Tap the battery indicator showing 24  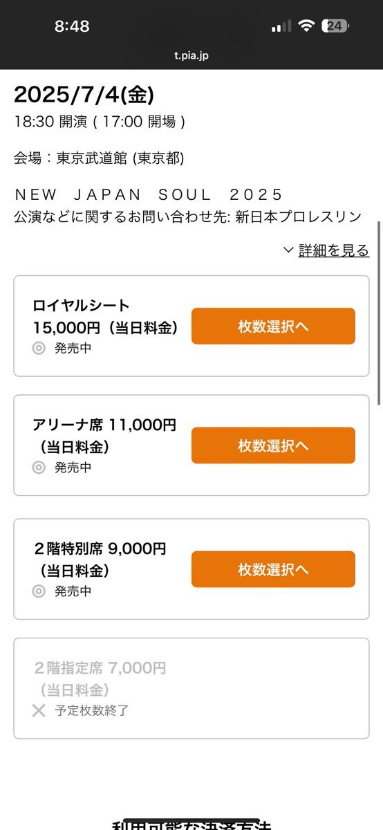point(335,26)
